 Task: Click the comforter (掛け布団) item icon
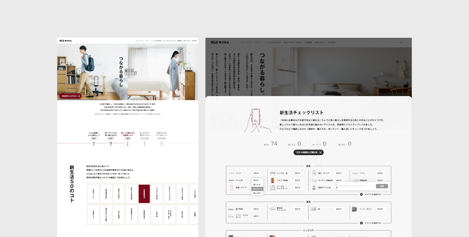point(231,209)
